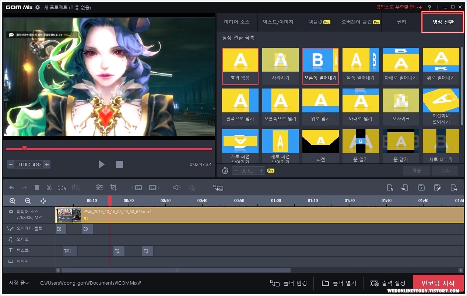Stop the preview playback
Image resolution: width=467 pixels, height=296 pixels.
[x=119, y=164]
